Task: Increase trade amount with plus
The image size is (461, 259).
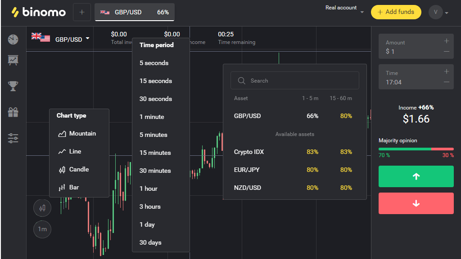Action: (x=446, y=41)
